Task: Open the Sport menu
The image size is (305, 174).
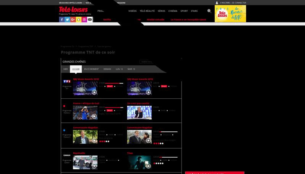Action: [184, 11]
